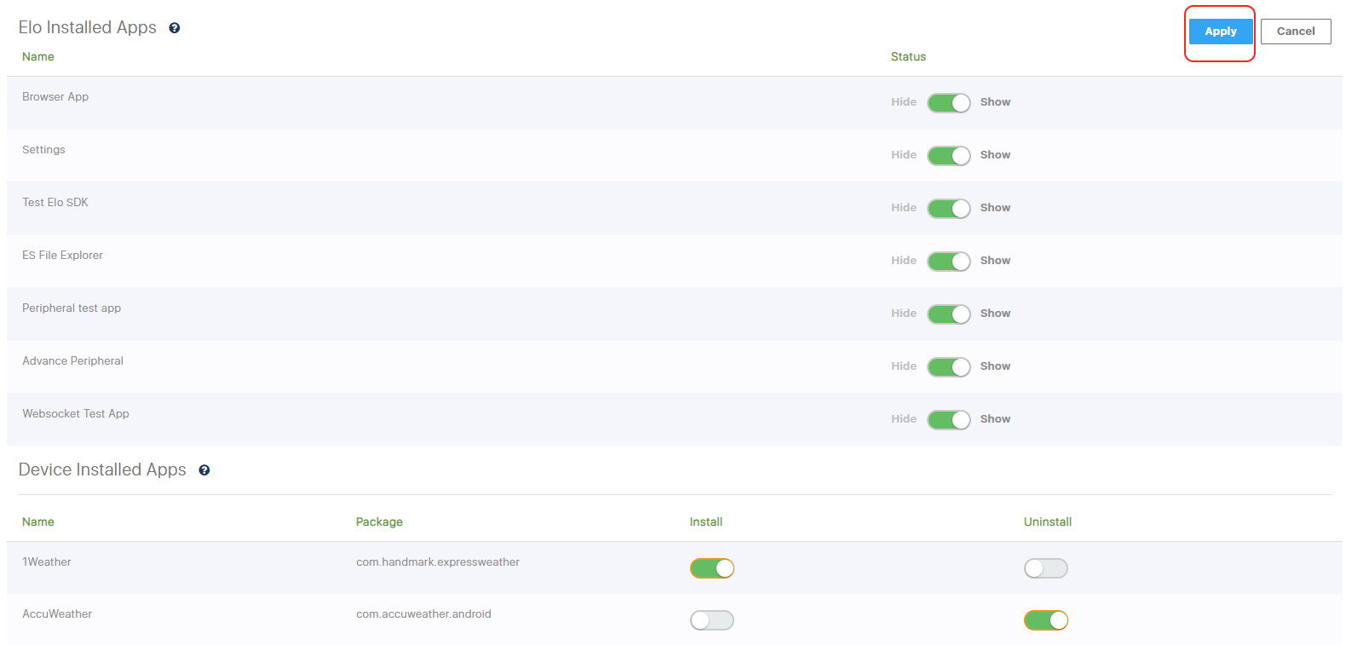Click the Apply button
The width and height of the screenshot is (1363, 645).
pyautogui.click(x=1221, y=32)
